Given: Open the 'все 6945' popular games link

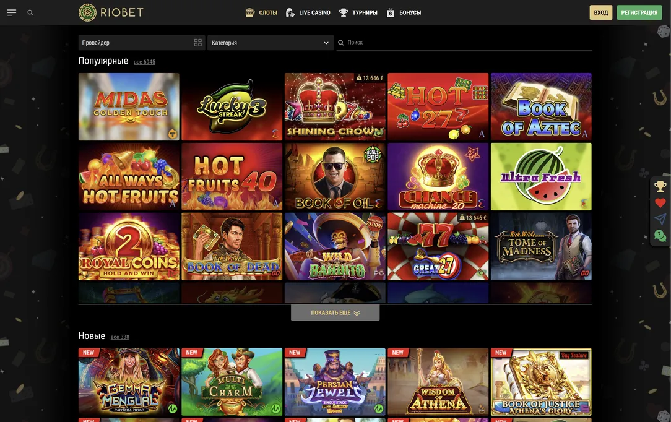Looking at the screenshot, I should coord(144,62).
